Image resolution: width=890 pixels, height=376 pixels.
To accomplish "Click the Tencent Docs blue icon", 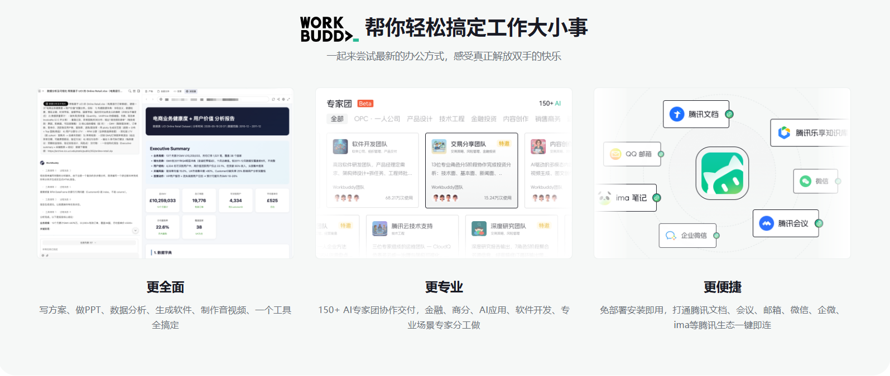I will pyautogui.click(x=677, y=114).
